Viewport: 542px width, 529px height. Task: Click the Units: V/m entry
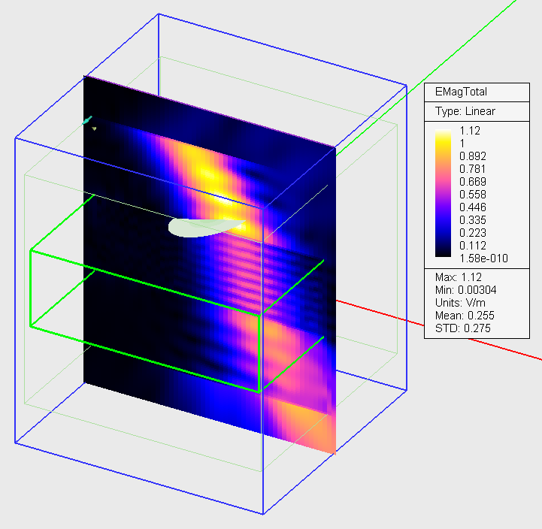tap(460, 303)
